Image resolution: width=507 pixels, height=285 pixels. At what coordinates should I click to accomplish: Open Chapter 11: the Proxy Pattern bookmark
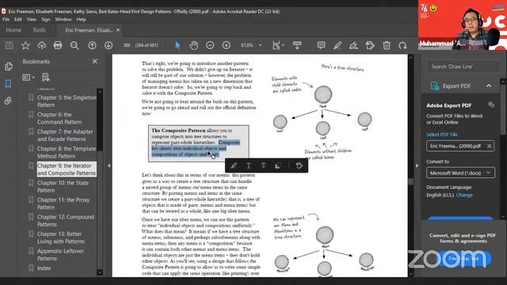pyautogui.click(x=63, y=203)
